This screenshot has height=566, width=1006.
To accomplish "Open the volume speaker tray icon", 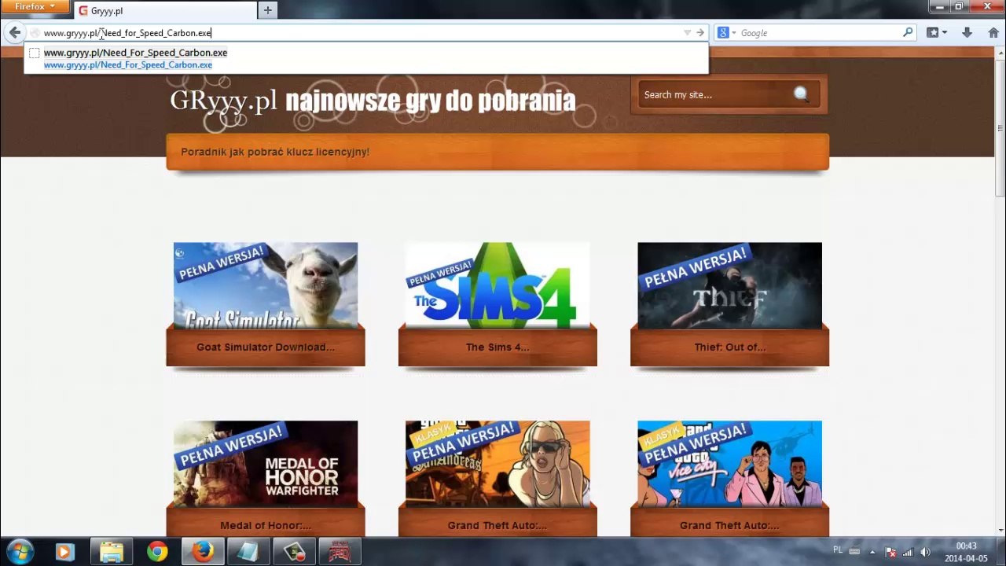I will coord(926,552).
